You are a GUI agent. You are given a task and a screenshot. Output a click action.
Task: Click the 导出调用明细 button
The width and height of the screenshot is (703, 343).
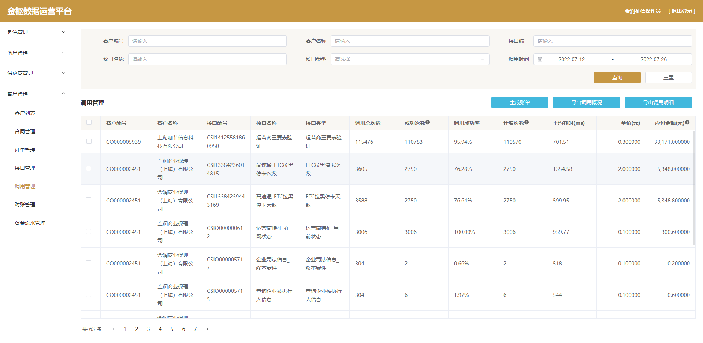point(658,102)
